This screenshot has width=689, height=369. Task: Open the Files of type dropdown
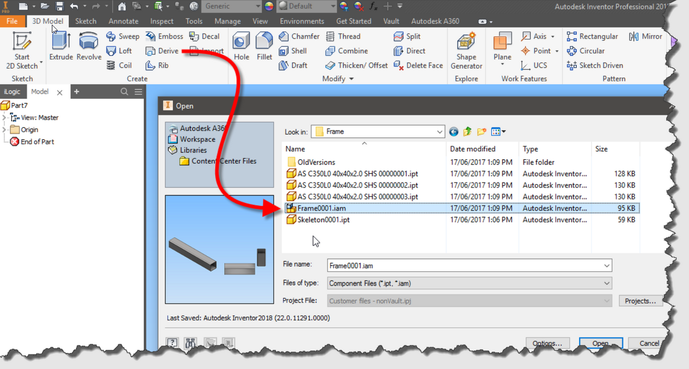pyautogui.click(x=606, y=283)
